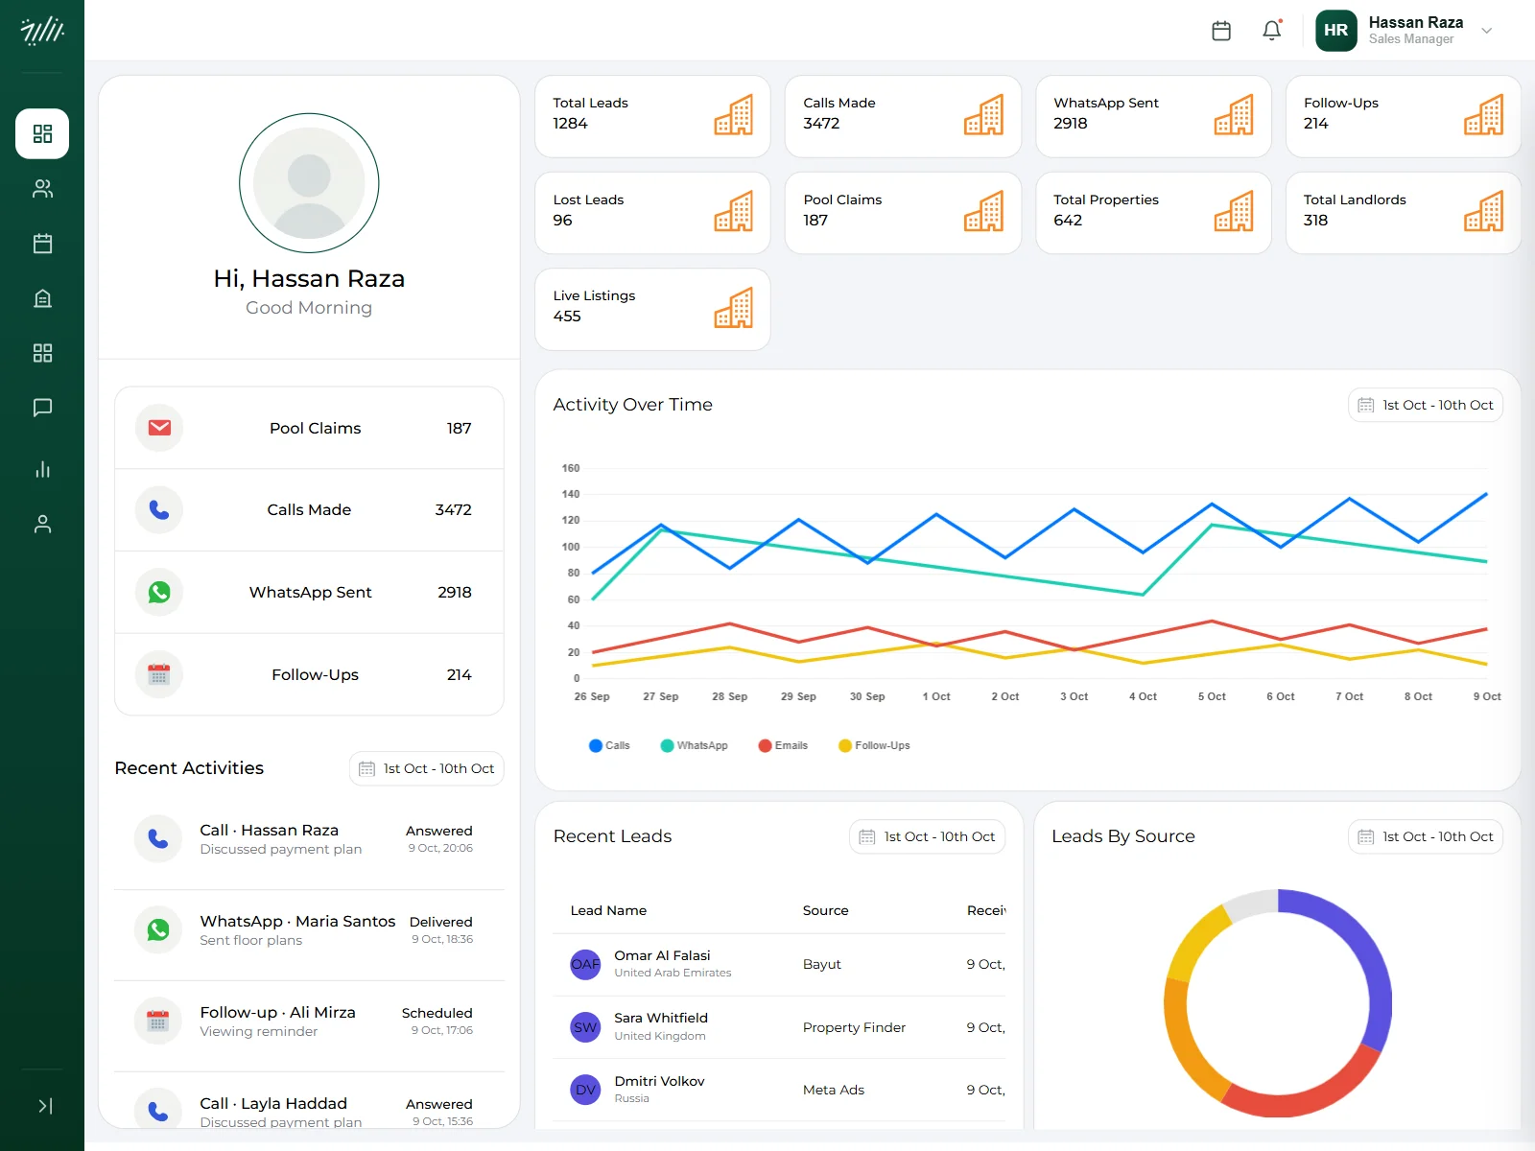Viewport: 1535px width, 1151px height.
Task: Open Recent Leads date range picker
Action: coord(927,836)
